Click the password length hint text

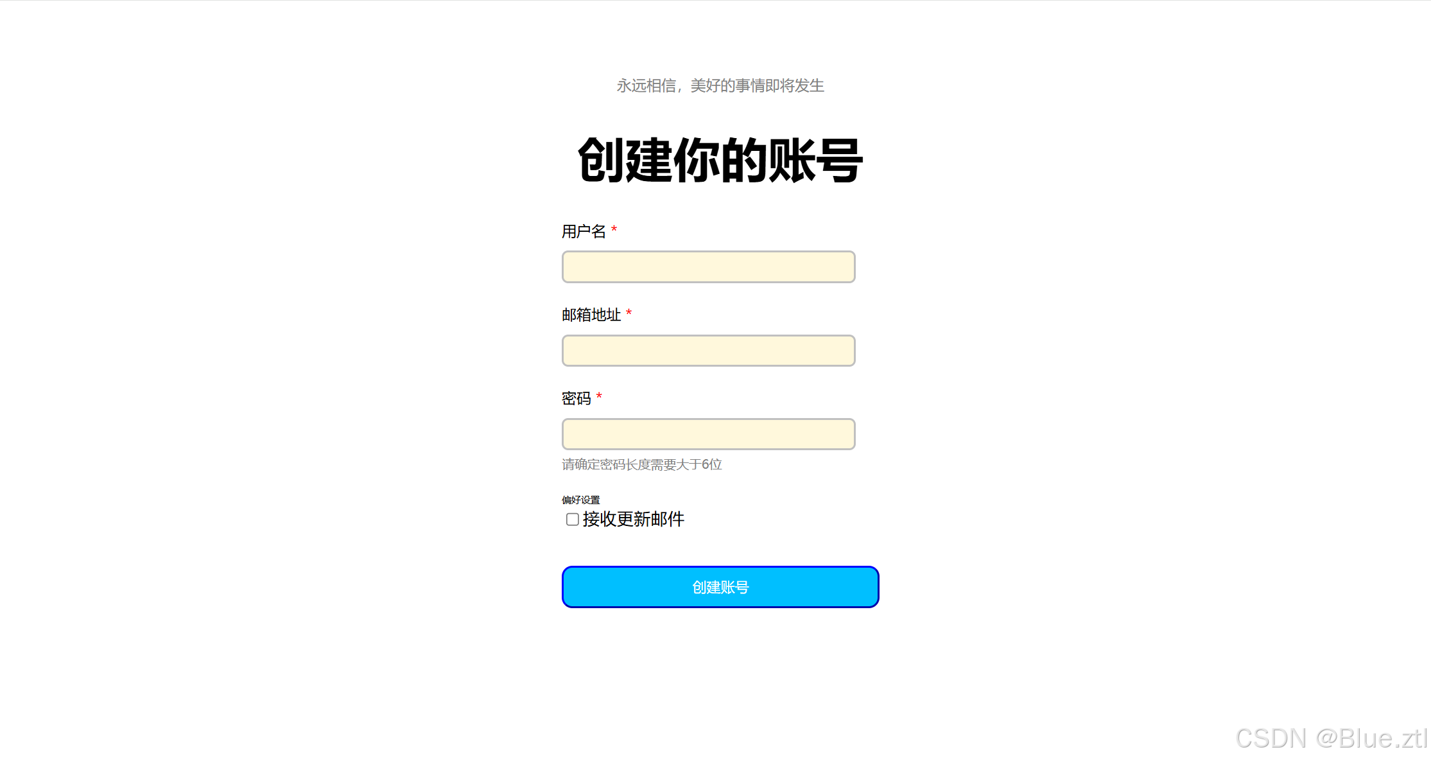pos(642,464)
